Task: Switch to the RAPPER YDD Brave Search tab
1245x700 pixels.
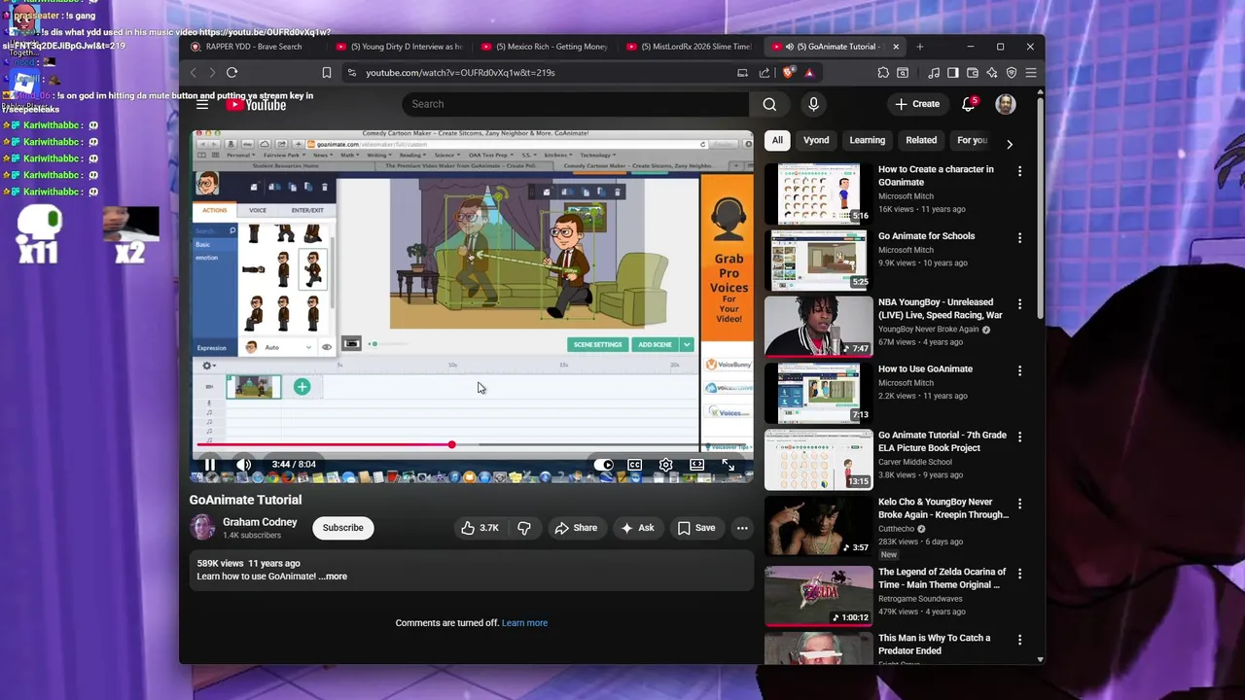Action: tap(253, 47)
